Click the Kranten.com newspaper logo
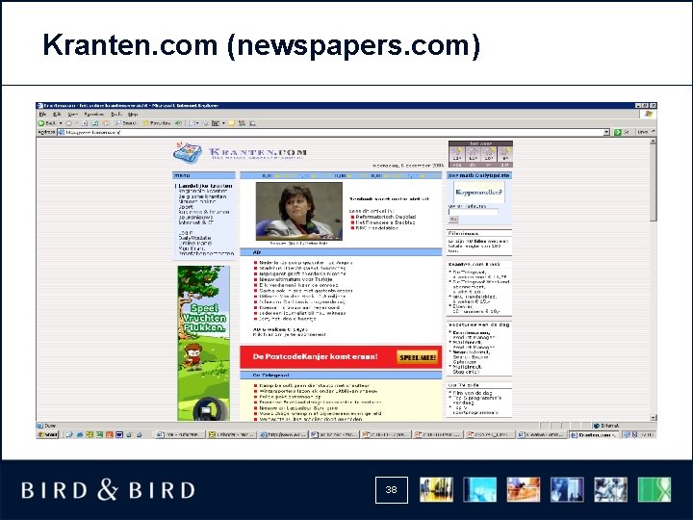The image size is (693, 520). (240, 153)
